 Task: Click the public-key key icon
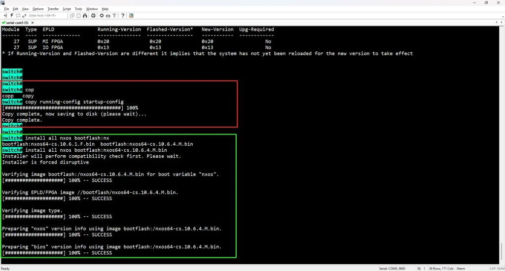(114, 15)
